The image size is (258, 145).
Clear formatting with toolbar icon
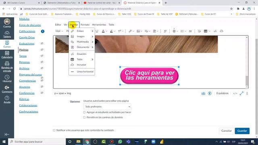(199, 31)
